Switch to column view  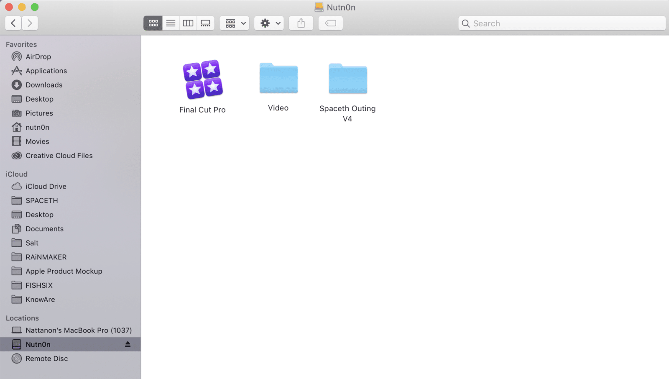(x=188, y=23)
